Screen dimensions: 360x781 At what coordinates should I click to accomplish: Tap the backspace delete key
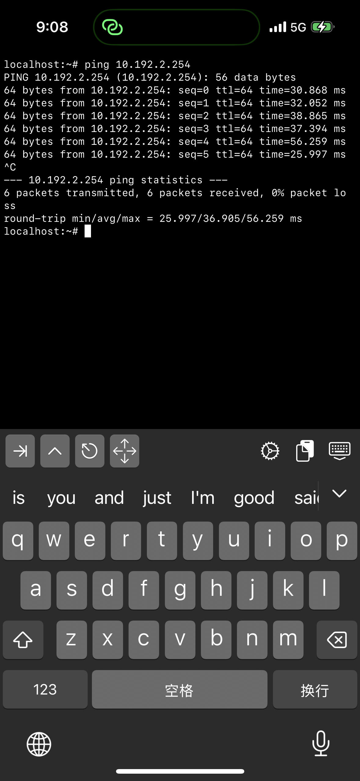(x=337, y=640)
